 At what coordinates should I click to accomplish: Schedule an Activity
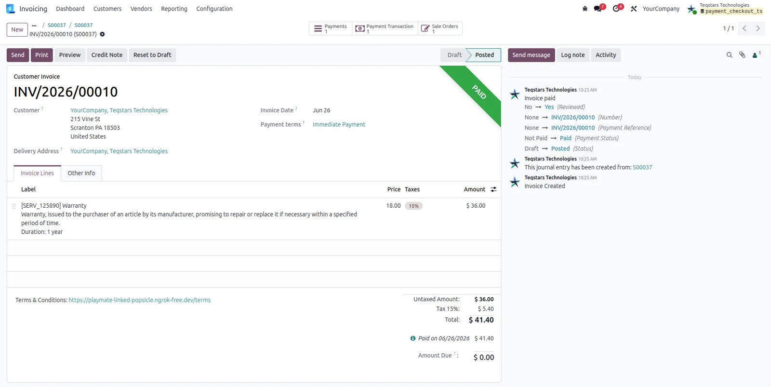click(606, 55)
